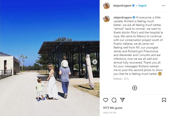Click the HACE UN DÍA post date
Image resolution: width=169 pixels, height=116 pixels.
109,113
